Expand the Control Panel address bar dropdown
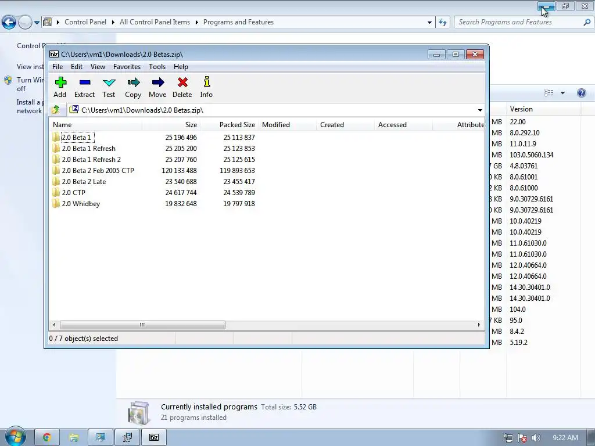595x446 pixels. pos(429,23)
